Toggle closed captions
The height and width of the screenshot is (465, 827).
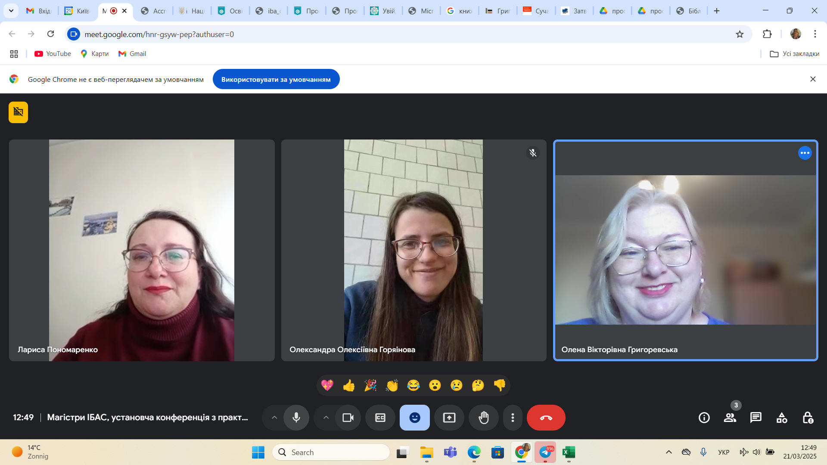pyautogui.click(x=380, y=418)
